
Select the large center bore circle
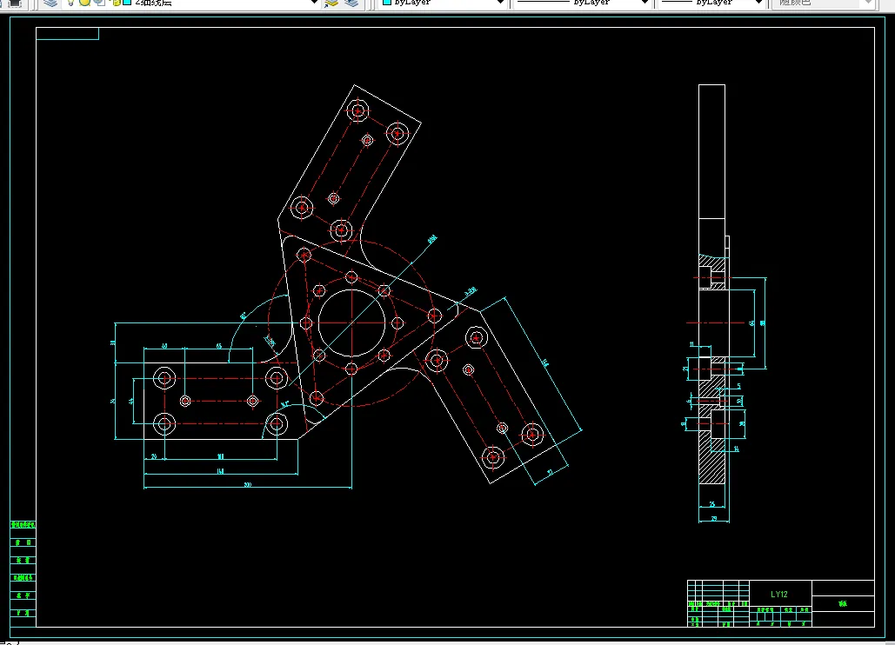point(351,322)
